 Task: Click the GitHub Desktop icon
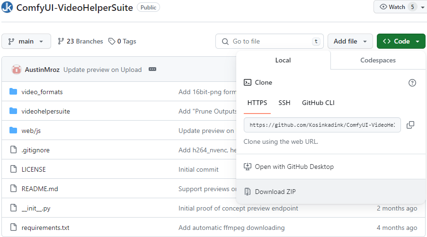pyautogui.click(x=248, y=167)
